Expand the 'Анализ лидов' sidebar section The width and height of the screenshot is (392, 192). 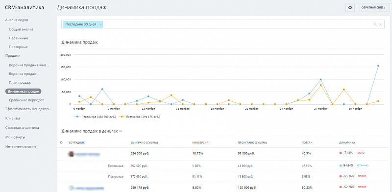[x=17, y=20]
